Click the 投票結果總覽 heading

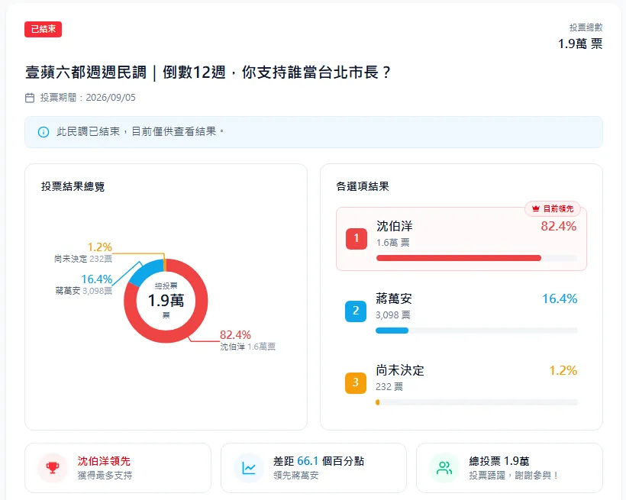[x=73, y=186]
